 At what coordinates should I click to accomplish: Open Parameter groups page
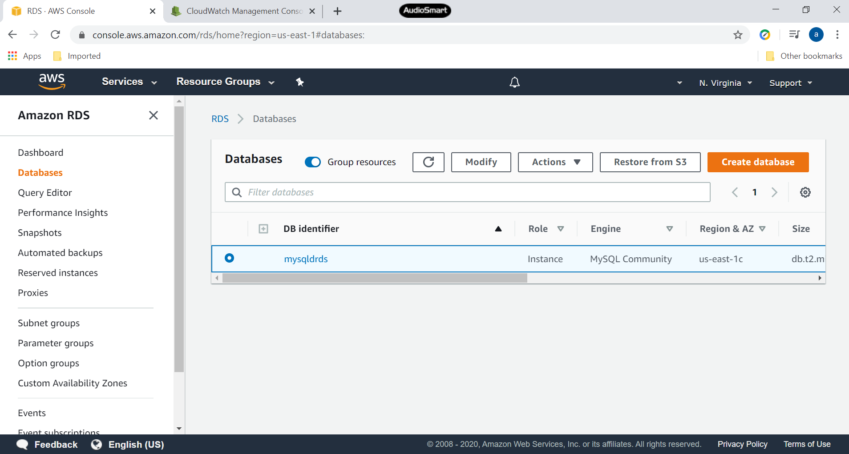coord(56,343)
